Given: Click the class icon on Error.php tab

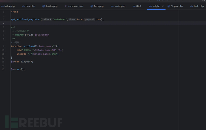Looking at the screenshot, I should [92, 6].
